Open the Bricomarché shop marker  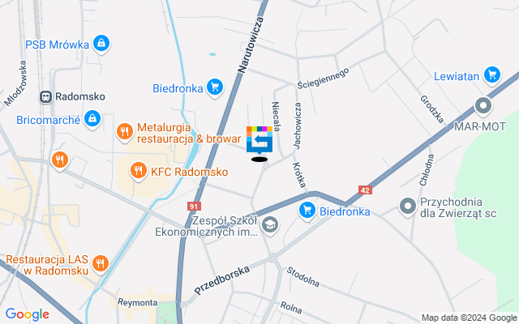92,119
